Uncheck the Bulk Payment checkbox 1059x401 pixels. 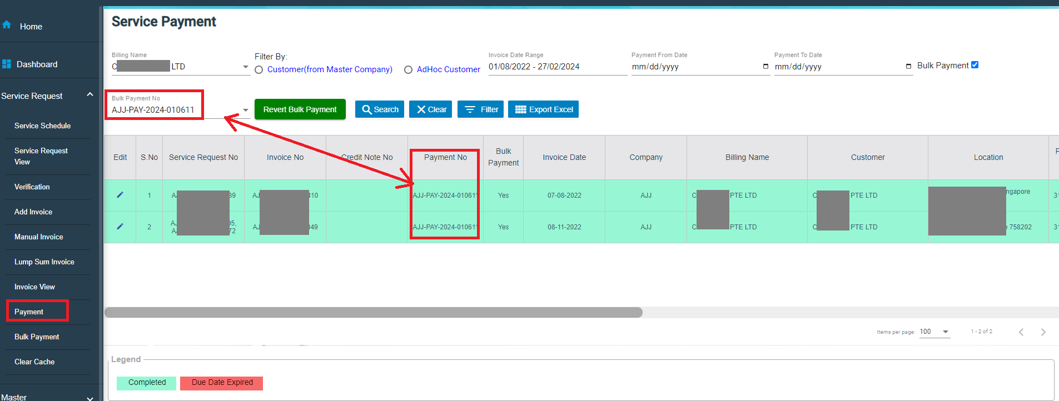pos(975,65)
